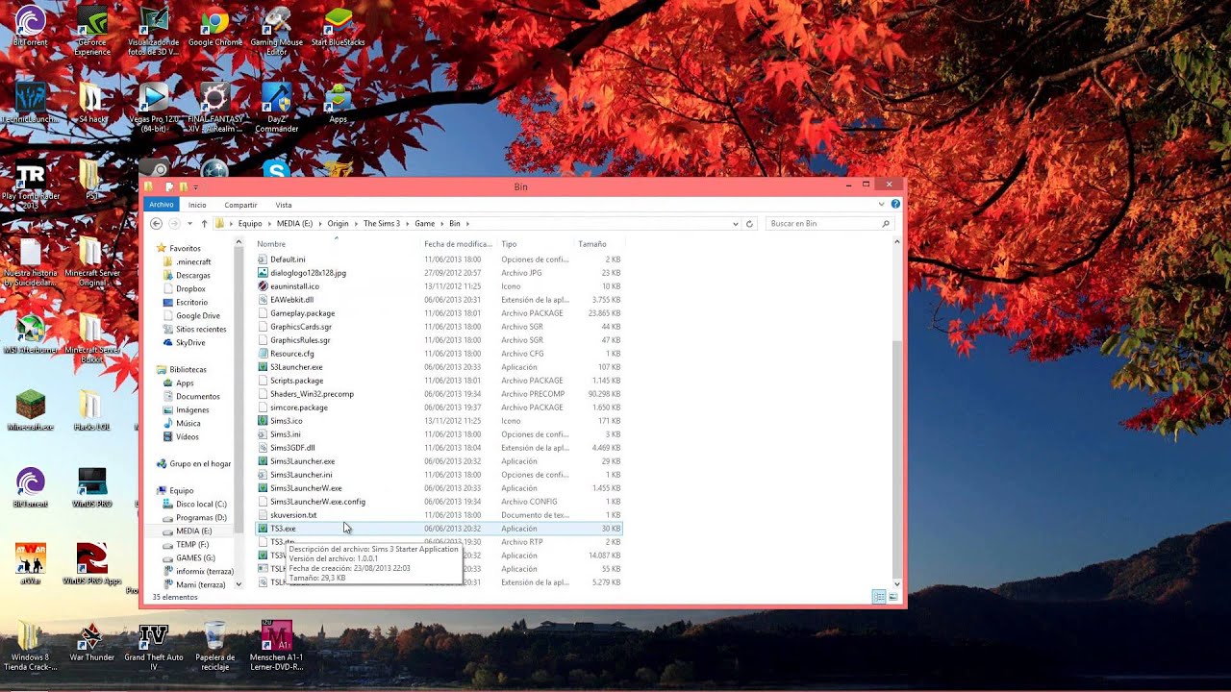Expand the address bar previous locations dropdown
This screenshot has width=1231, height=692.
click(x=736, y=223)
